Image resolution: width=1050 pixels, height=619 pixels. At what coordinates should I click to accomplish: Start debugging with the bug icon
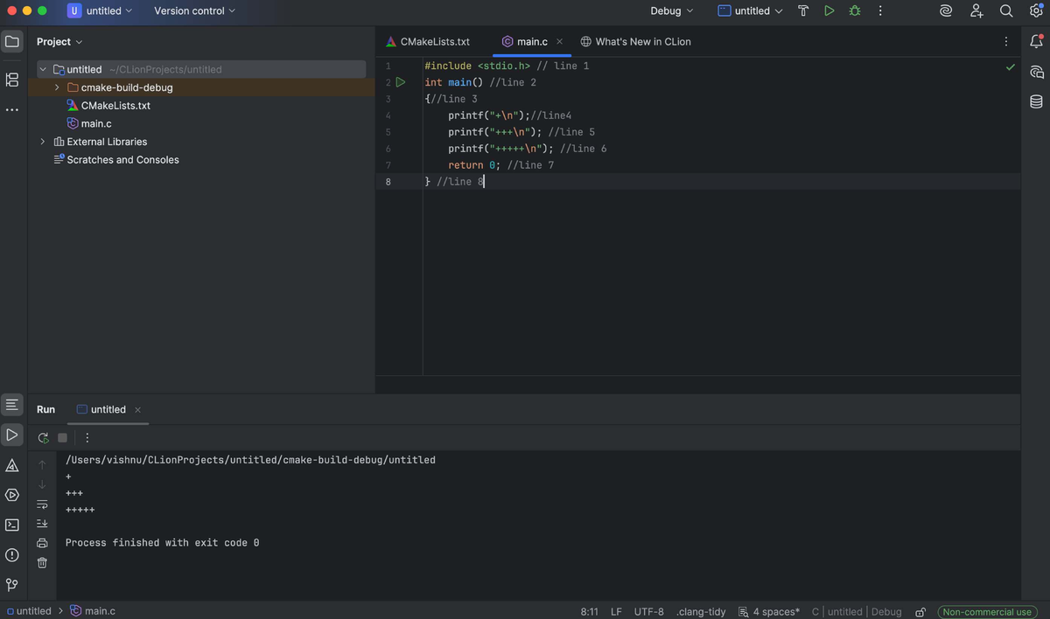pyautogui.click(x=855, y=11)
